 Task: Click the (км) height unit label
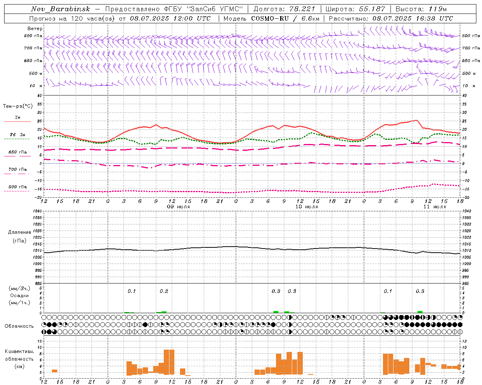point(20,366)
